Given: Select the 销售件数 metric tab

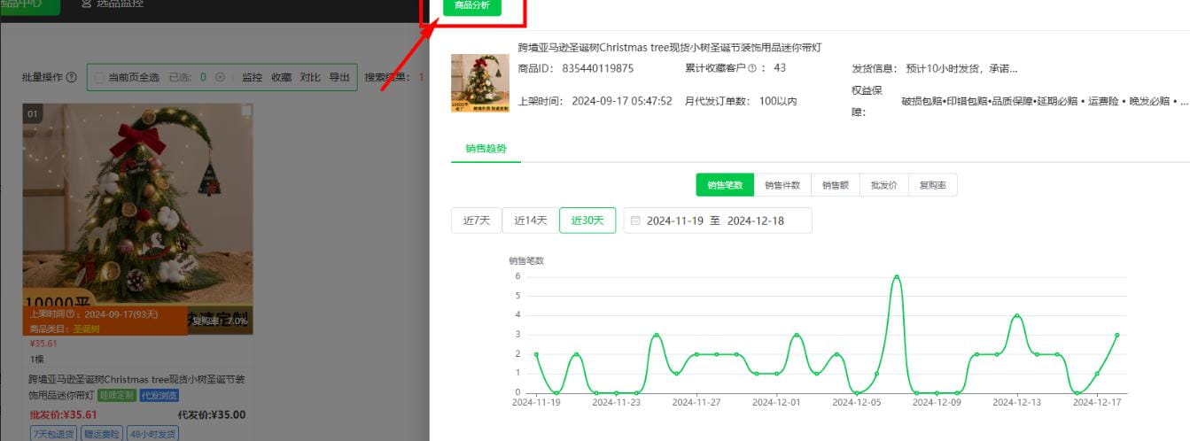Looking at the screenshot, I should click(x=782, y=185).
